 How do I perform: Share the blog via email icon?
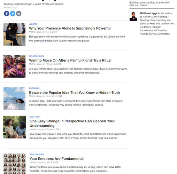19,14
